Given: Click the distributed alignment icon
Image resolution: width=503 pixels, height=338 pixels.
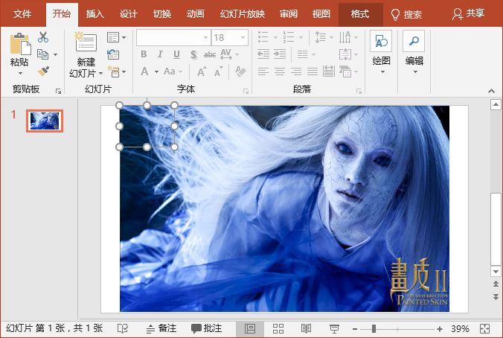Looking at the screenshot, I should [x=328, y=71].
